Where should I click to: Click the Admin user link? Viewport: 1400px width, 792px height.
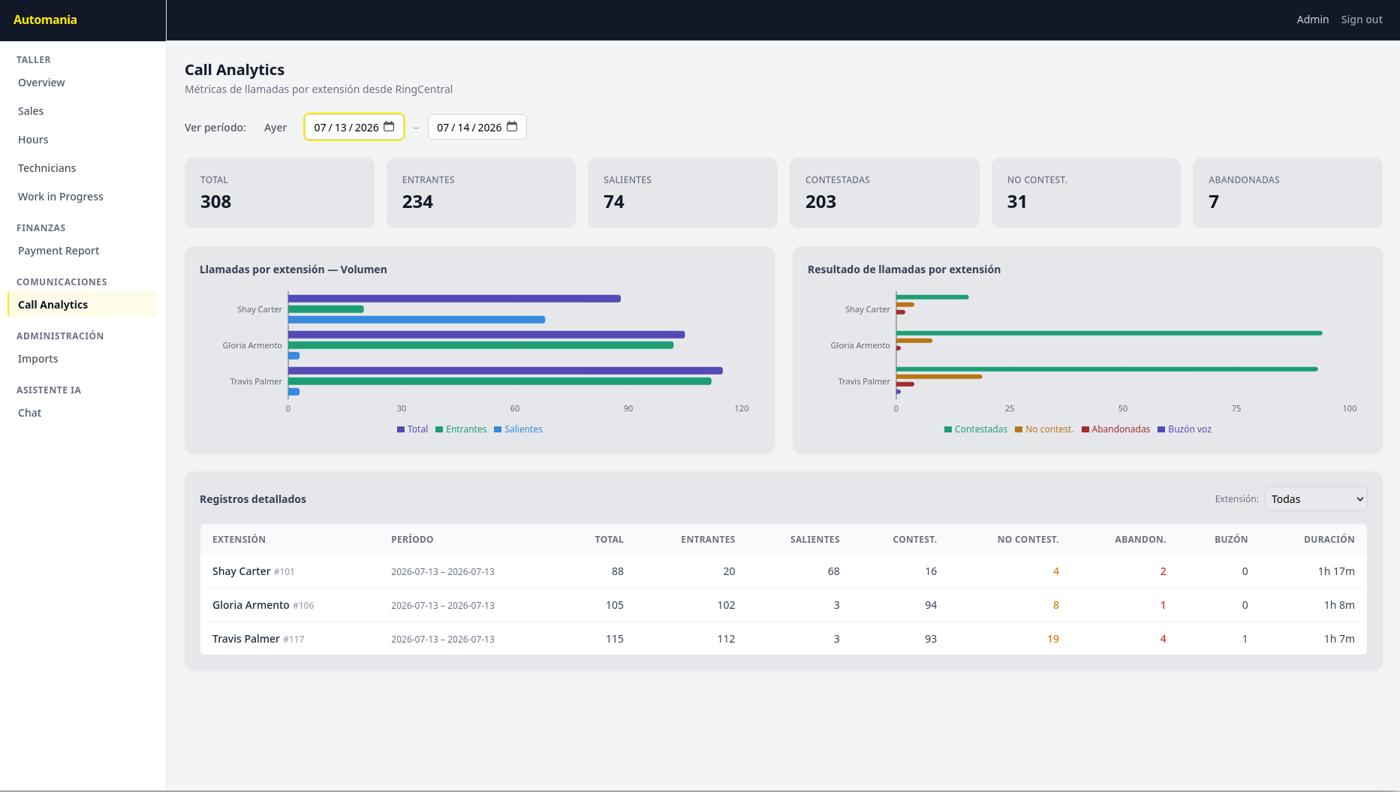pyautogui.click(x=1312, y=20)
